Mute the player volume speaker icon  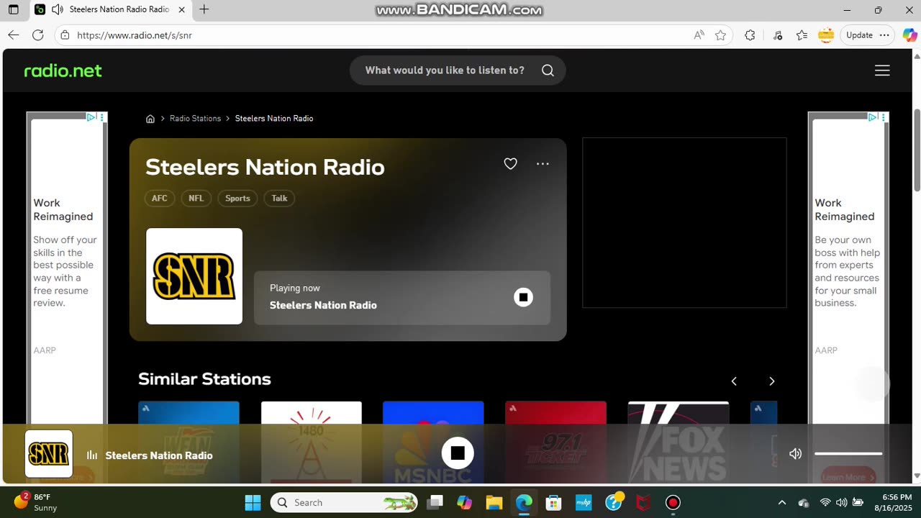[795, 454]
